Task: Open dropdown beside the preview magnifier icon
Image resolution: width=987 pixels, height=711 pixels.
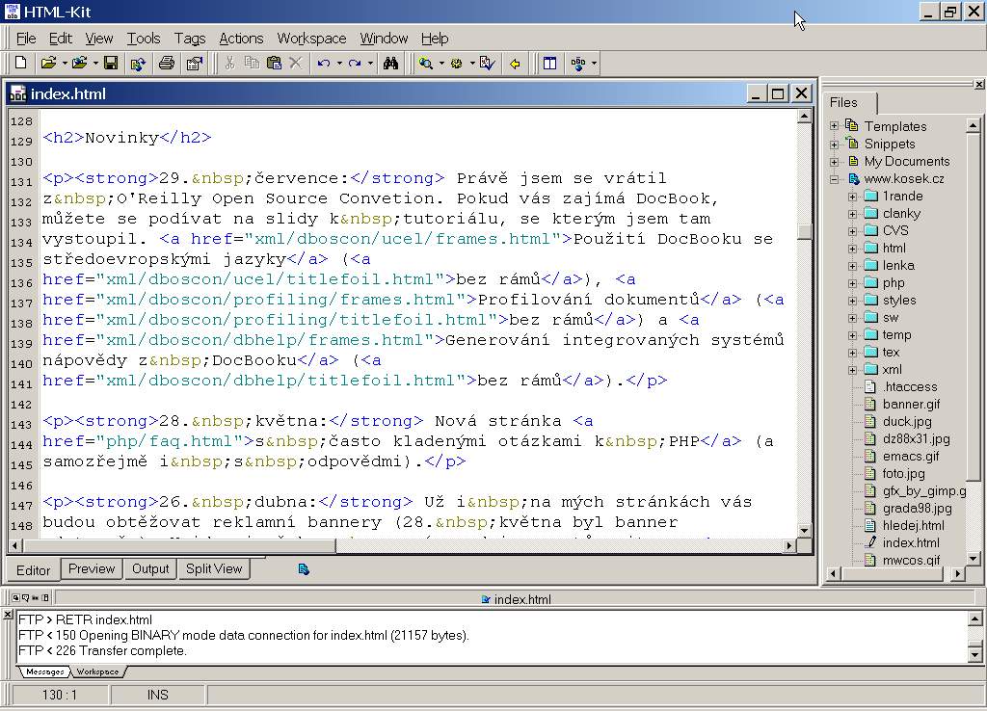Action: (x=441, y=63)
